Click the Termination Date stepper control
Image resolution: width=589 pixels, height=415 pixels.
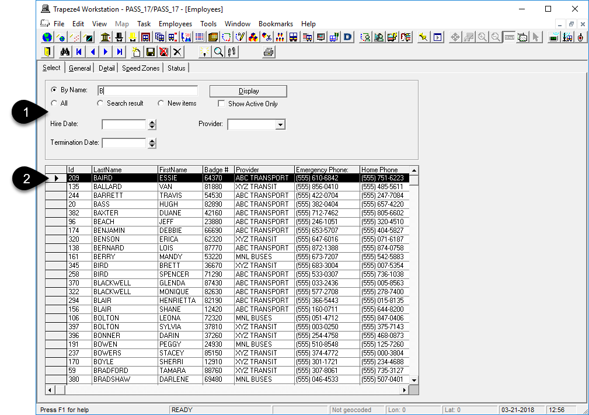[151, 142]
